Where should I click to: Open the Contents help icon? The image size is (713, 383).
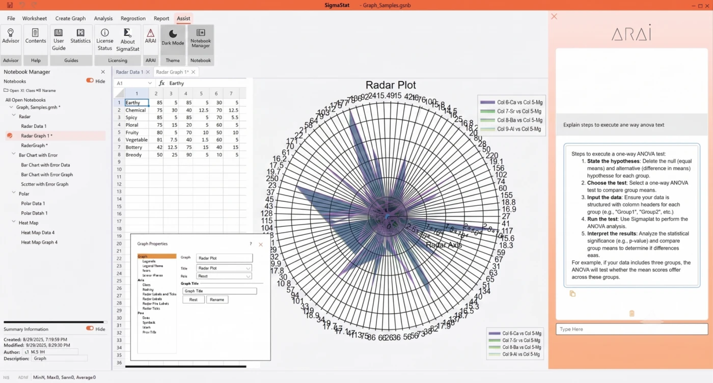pyautogui.click(x=36, y=37)
